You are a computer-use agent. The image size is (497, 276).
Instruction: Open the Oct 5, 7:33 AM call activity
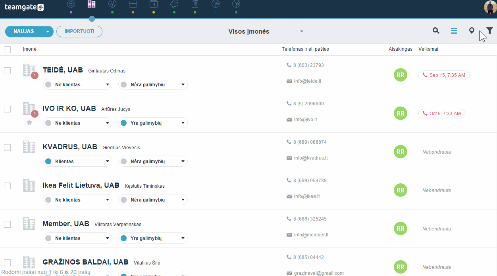click(441, 114)
